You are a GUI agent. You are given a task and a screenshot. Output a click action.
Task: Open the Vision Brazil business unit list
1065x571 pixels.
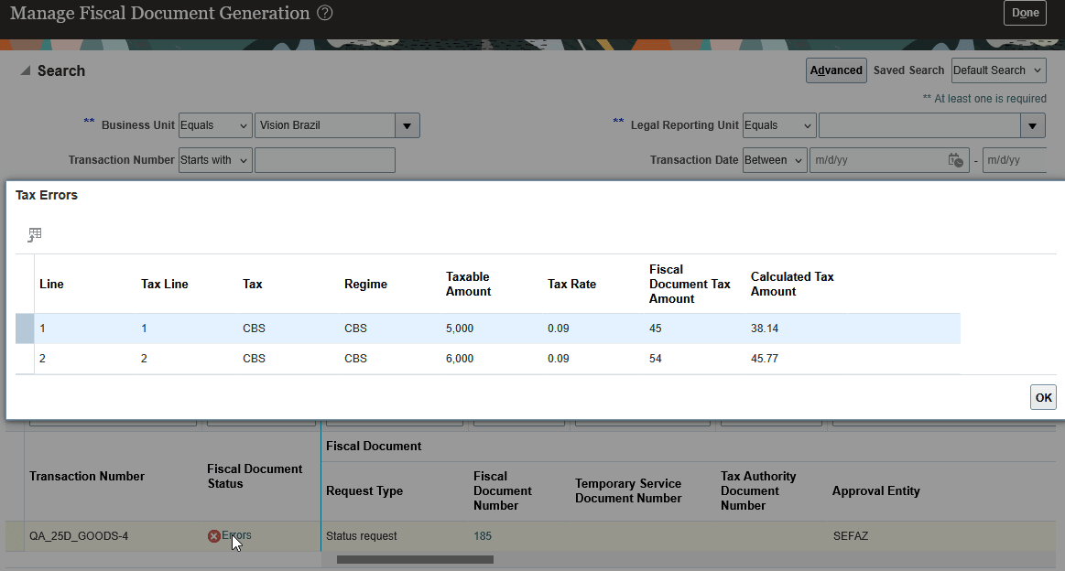(x=407, y=125)
